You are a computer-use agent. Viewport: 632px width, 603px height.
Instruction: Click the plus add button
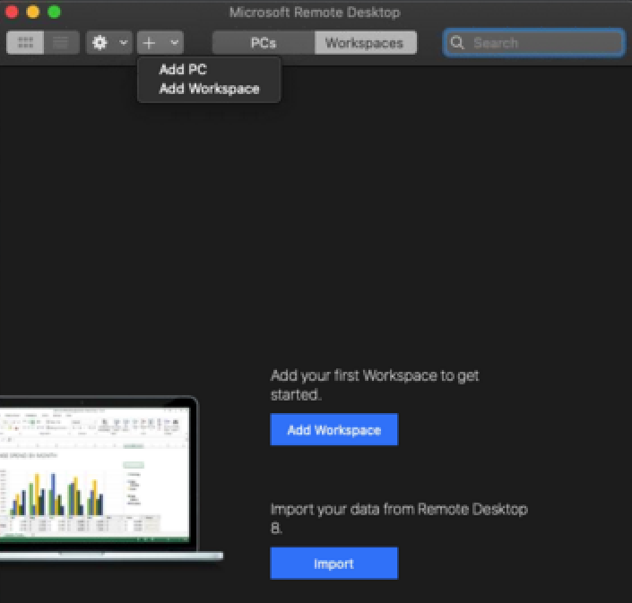149,42
